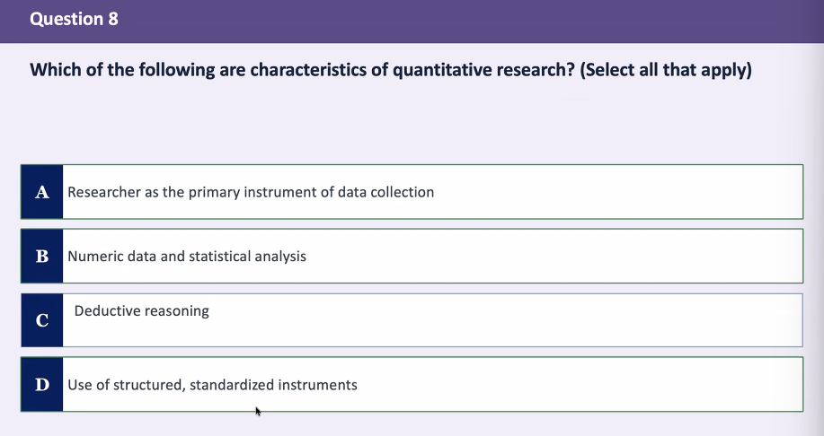
Task: Click the letter C answer badge
Action: click(42, 320)
